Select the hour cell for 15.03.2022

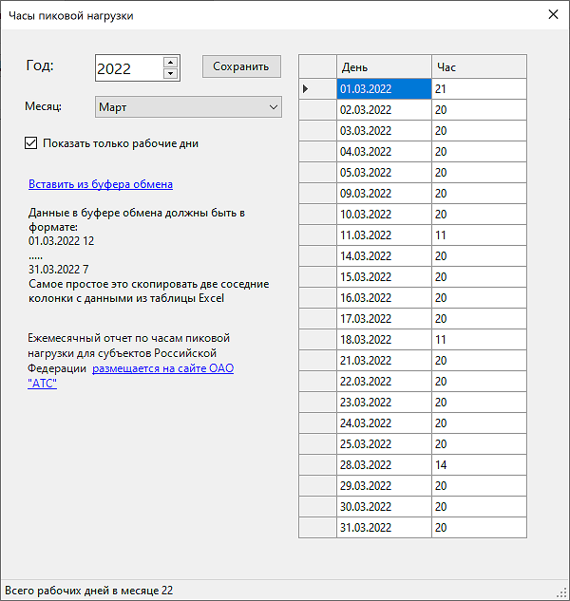(x=479, y=277)
